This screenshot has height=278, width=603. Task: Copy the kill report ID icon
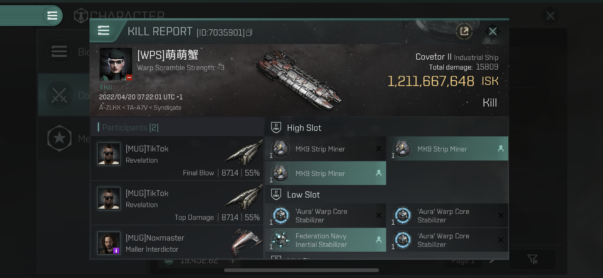click(x=249, y=33)
